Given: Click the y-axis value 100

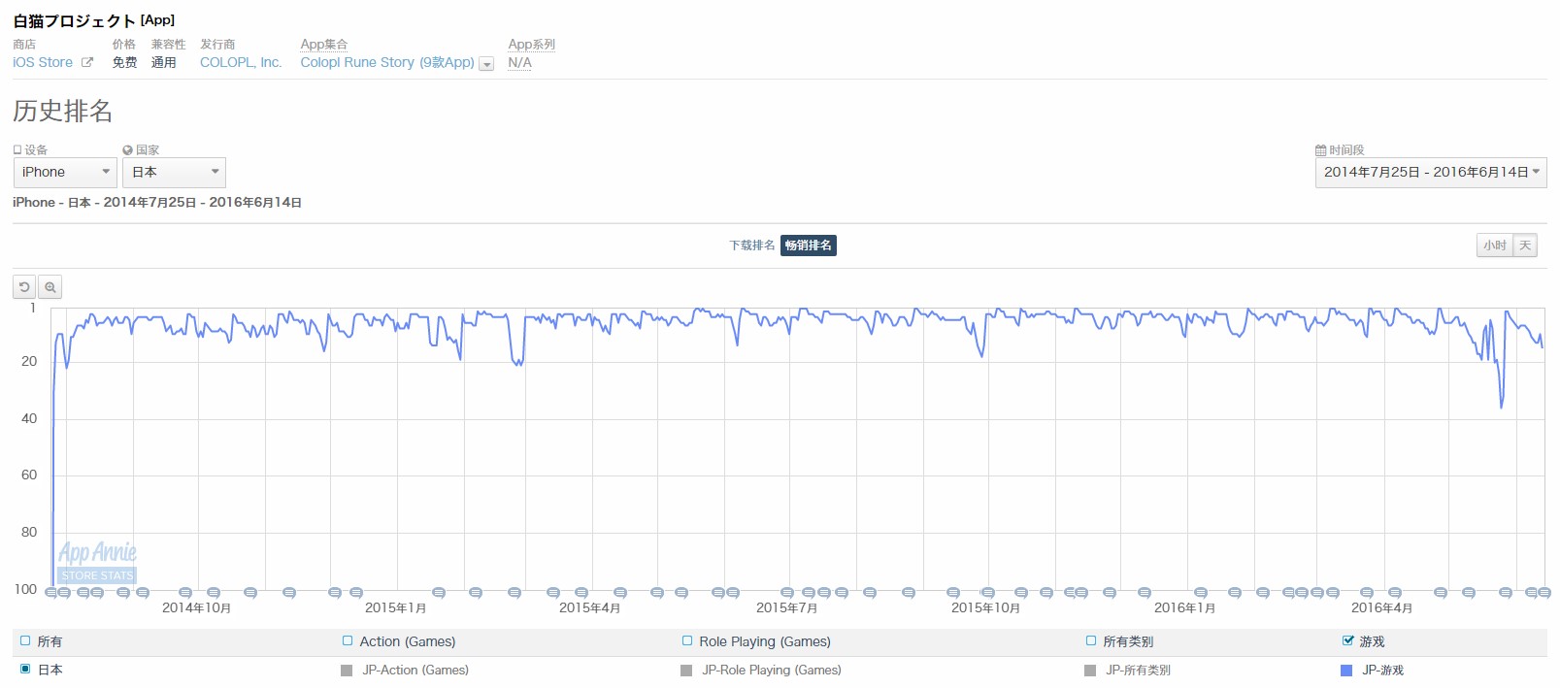Looking at the screenshot, I should coord(25,589).
